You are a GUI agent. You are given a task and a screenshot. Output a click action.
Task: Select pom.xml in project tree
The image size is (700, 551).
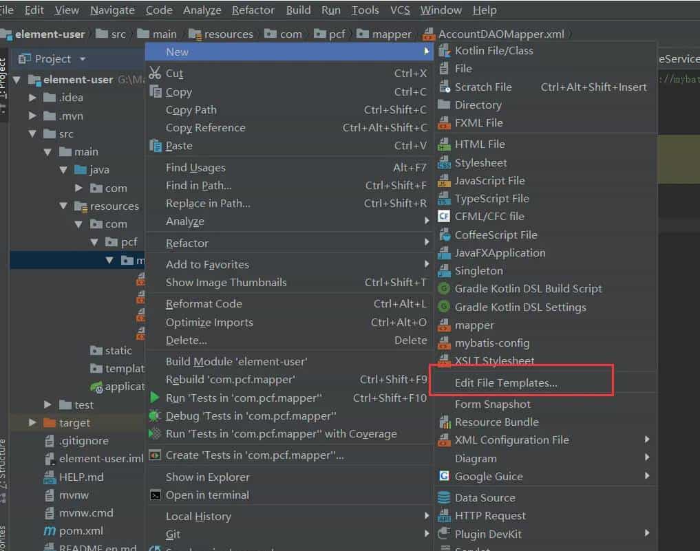click(81, 531)
